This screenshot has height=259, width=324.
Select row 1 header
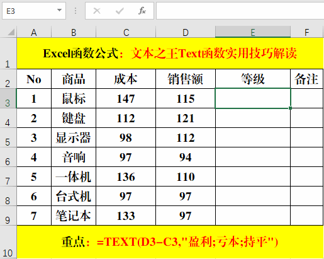[8, 54]
